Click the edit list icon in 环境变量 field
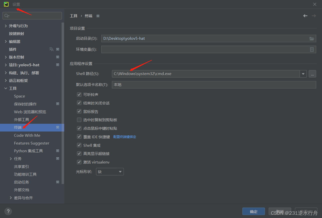This screenshot has width=322, height=218. point(312,49)
